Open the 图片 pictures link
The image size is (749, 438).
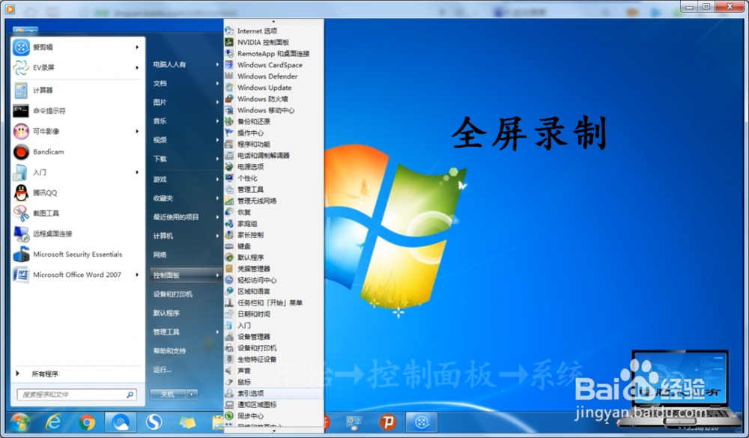[160, 103]
